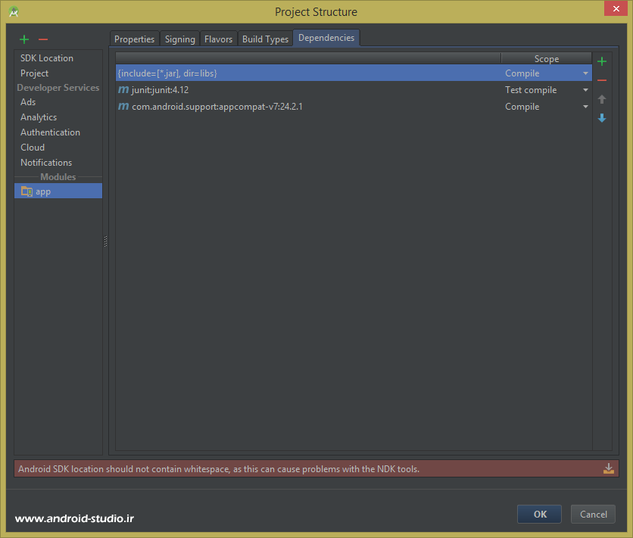Screen dimensions: 633x538
Task: Click the app module icon in Modules
Action: click(x=27, y=191)
